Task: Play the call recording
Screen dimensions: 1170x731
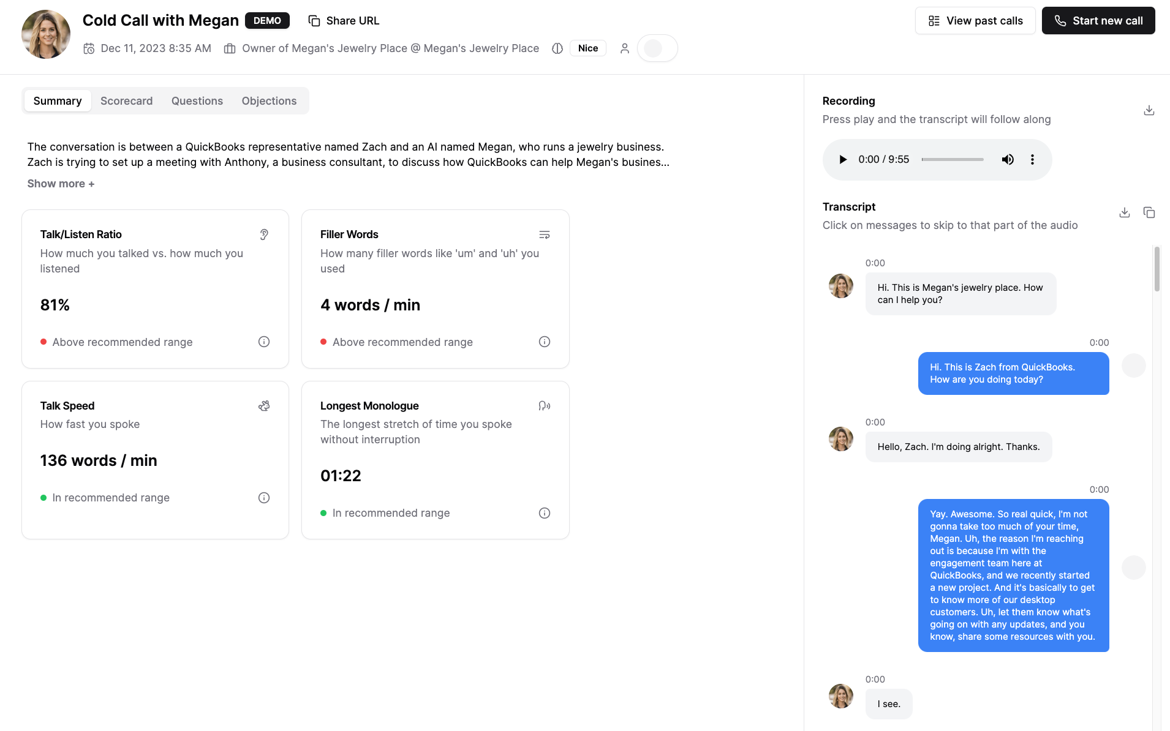Action: pos(843,160)
